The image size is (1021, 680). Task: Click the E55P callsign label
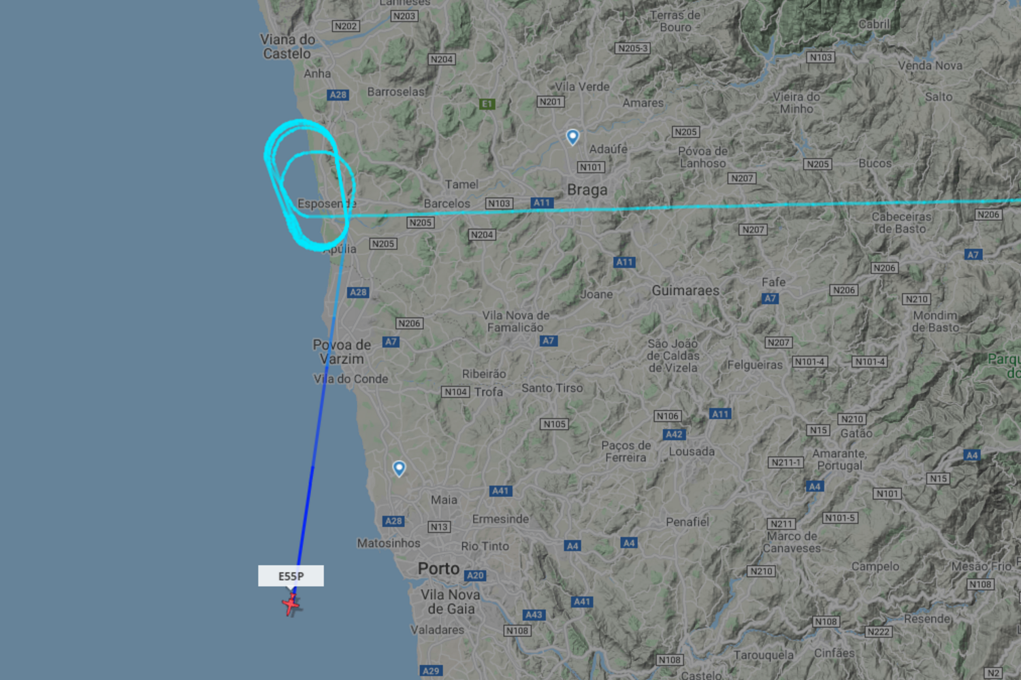[x=291, y=576]
